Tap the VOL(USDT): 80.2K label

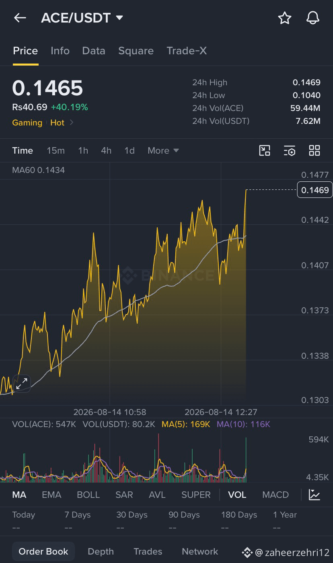119,424
